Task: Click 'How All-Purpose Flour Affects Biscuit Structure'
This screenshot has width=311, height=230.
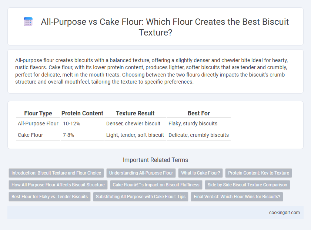Action: click(x=58, y=185)
